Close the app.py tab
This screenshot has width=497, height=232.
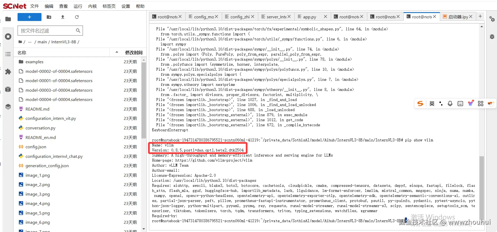[325, 16]
